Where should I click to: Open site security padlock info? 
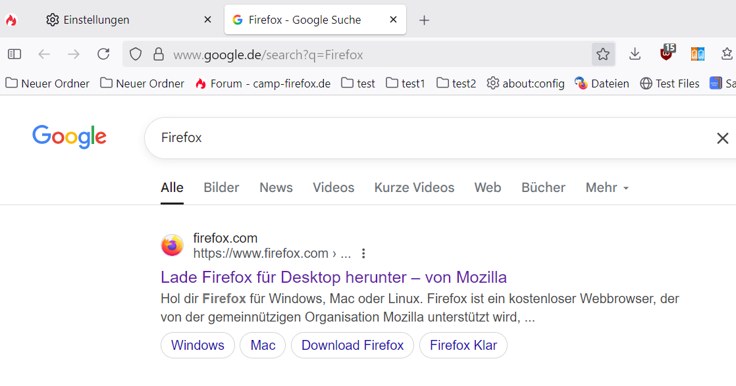tap(158, 55)
